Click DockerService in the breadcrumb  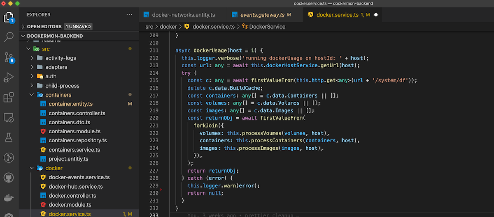(267, 27)
